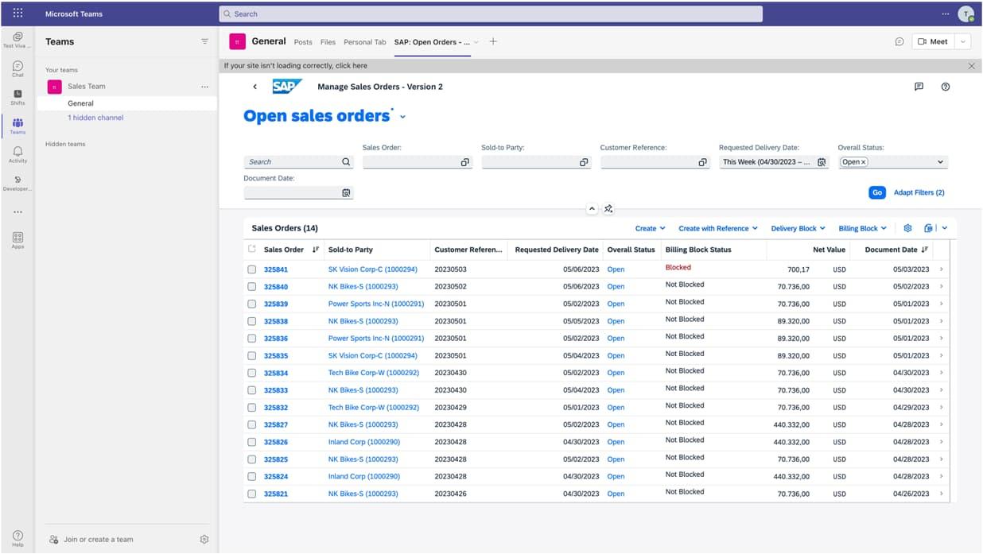Image resolution: width=983 pixels, height=554 pixels.
Task: Click the Go button
Action: click(x=876, y=192)
